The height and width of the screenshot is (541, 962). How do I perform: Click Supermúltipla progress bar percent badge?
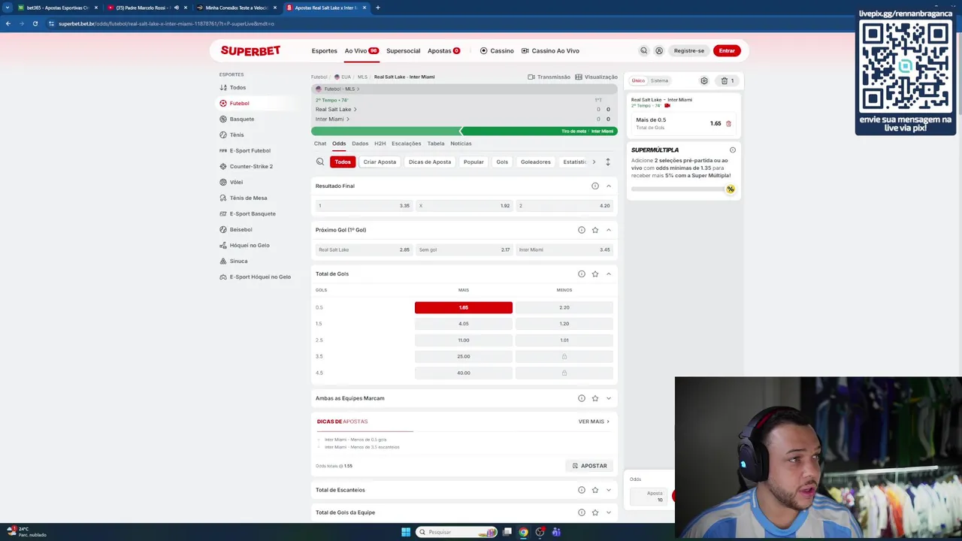[730, 189]
